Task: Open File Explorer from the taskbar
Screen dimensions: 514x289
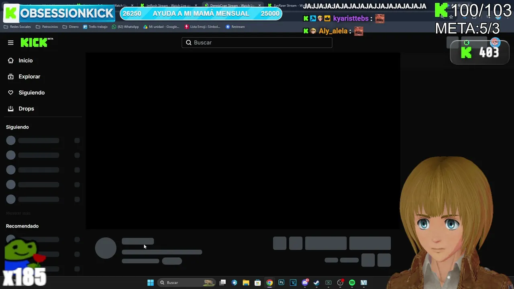Action: [x=246, y=283]
